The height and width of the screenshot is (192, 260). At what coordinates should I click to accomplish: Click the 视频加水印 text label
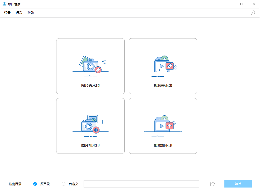(x=163, y=145)
